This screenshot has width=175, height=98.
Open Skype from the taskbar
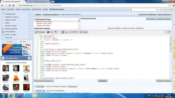pyautogui.click(x=27, y=96)
